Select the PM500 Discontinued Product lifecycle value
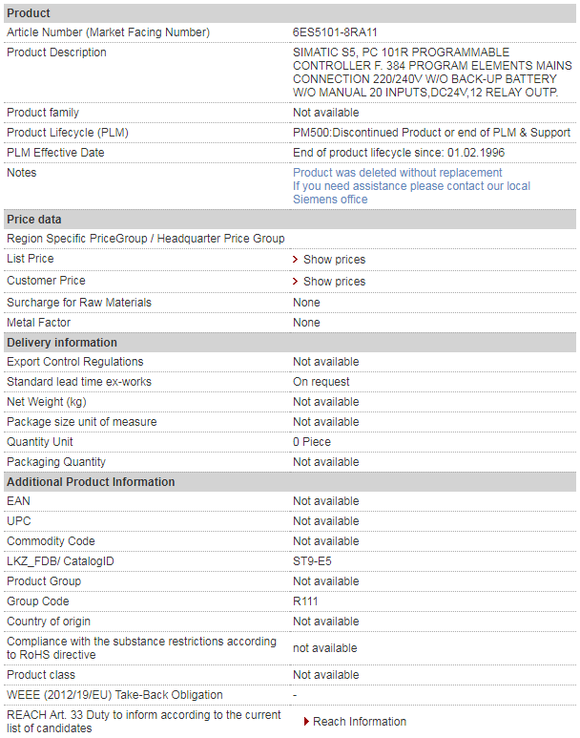 (x=431, y=133)
